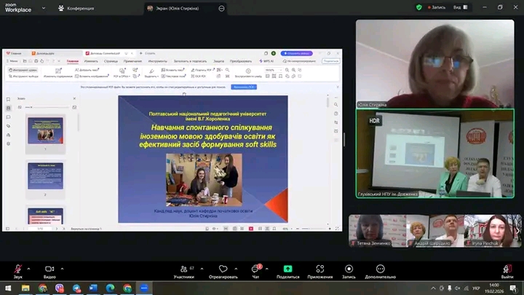524x295 pixels.
Task: Click the green Поделиться share screen icon
Action: [287, 269]
